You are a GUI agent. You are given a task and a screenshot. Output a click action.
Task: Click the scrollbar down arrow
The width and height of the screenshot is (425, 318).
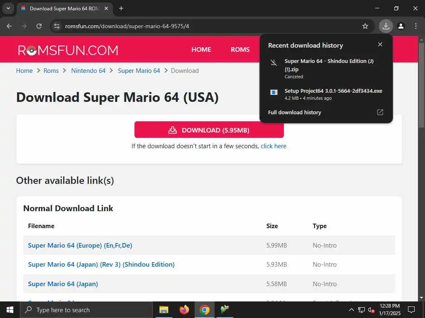click(x=422, y=298)
